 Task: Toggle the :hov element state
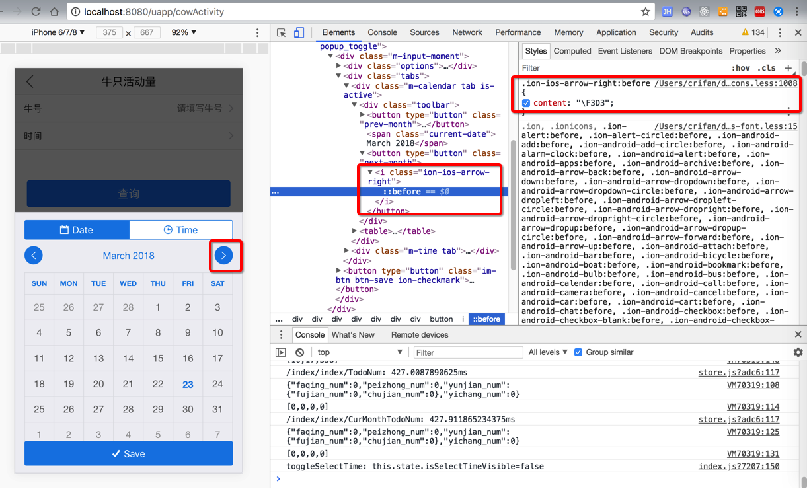coord(740,67)
